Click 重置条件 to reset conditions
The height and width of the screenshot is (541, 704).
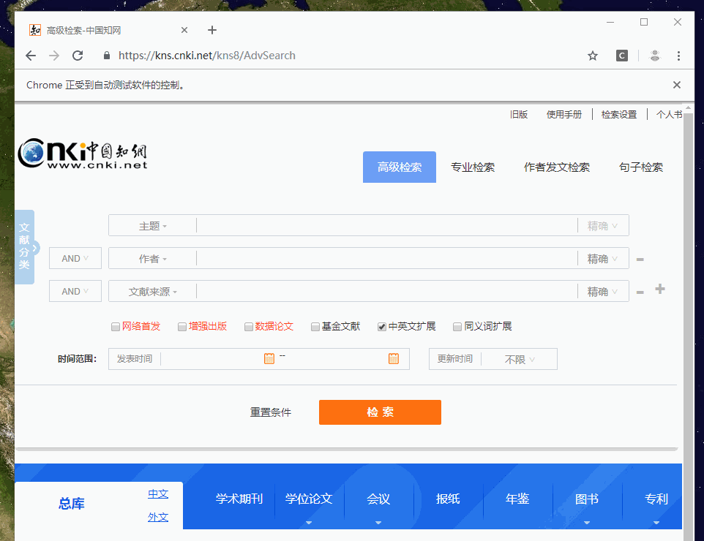270,412
